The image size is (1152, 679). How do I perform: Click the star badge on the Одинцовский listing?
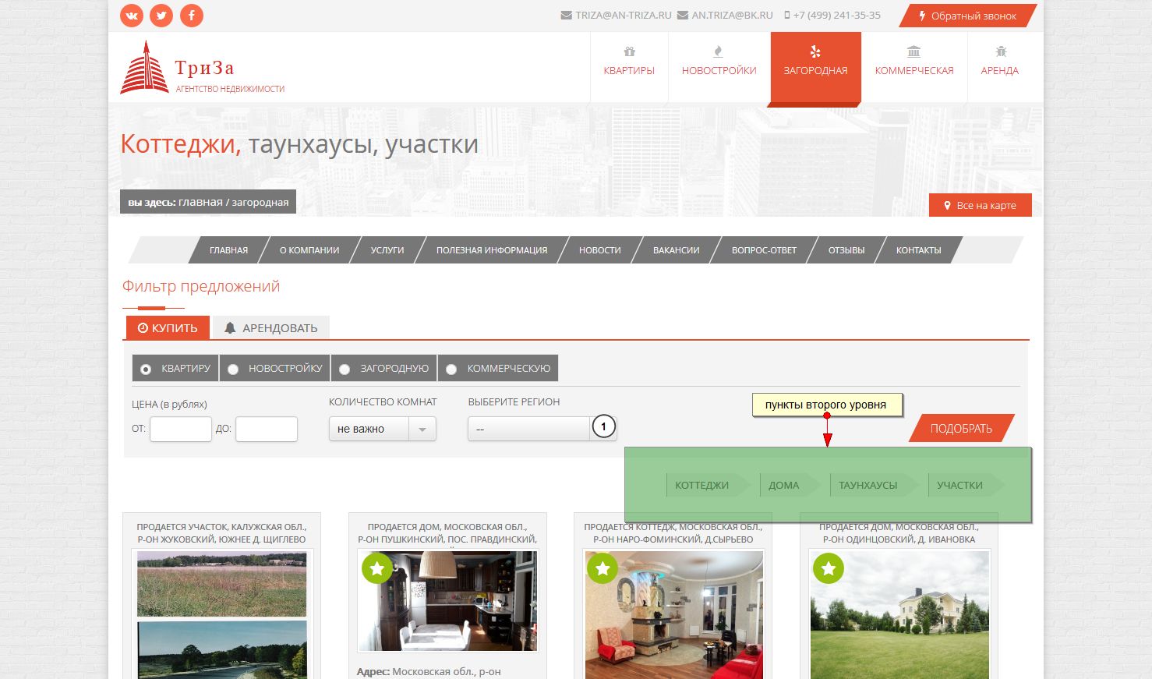(x=829, y=568)
